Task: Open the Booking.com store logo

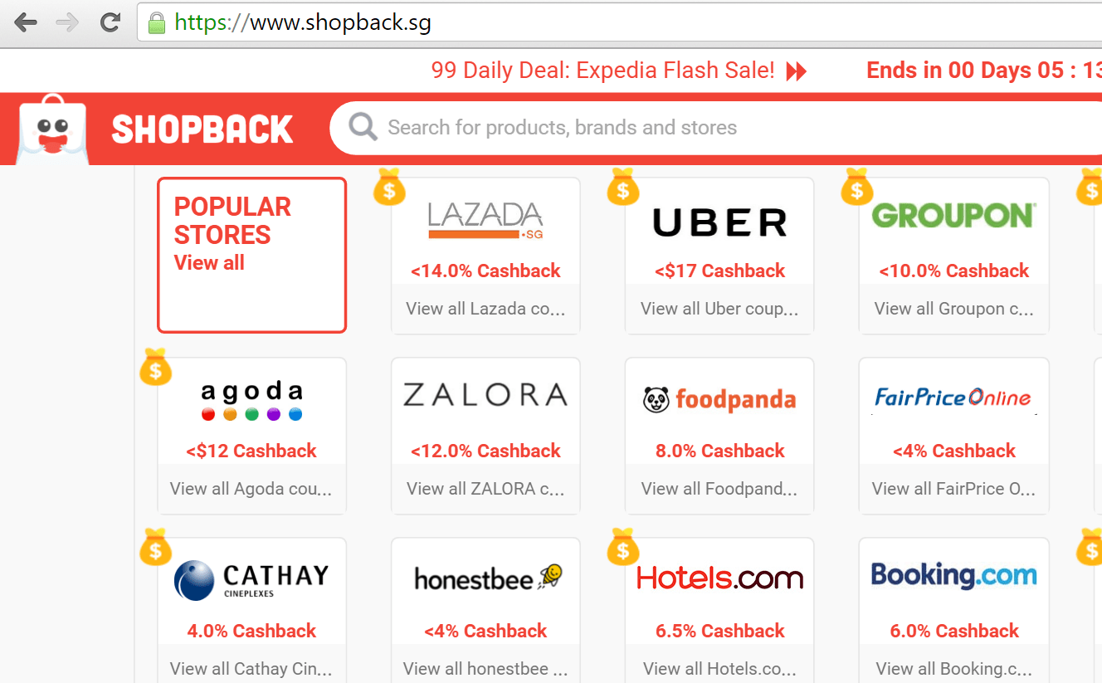Action: tap(953, 576)
